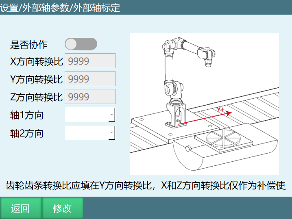Click the Y方向转换比 input field
This screenshot has width=292, height=219.
tap(90, 79)
